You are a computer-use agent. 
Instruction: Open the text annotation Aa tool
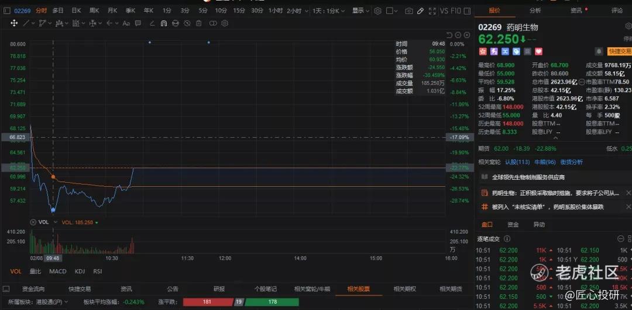coord(126,23)
